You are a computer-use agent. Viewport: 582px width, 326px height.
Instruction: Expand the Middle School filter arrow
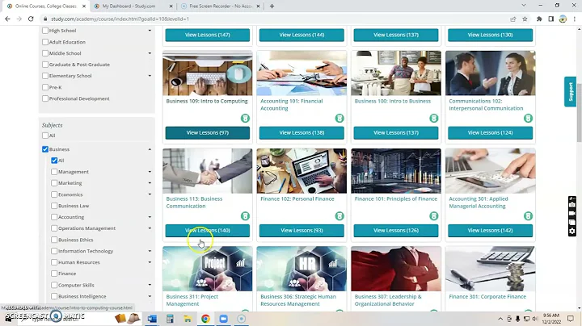pos(150,53)
